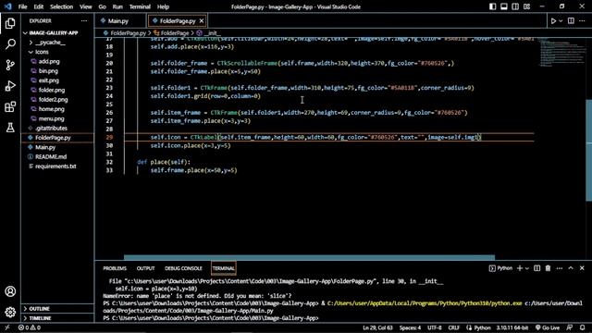Toggle bottom panel layout icon
Screen dimensions: 592x333
click(x=503, y=6)
